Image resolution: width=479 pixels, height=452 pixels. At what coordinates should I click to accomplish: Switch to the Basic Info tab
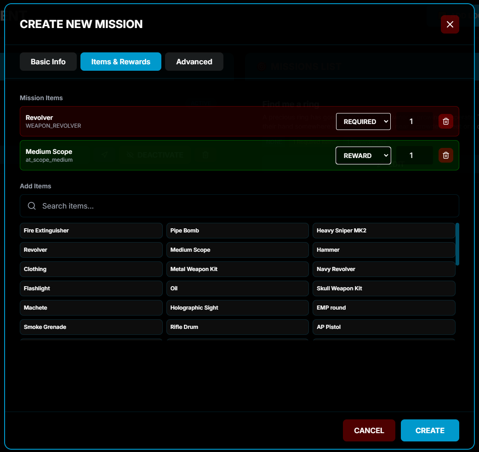click(48, 62)
